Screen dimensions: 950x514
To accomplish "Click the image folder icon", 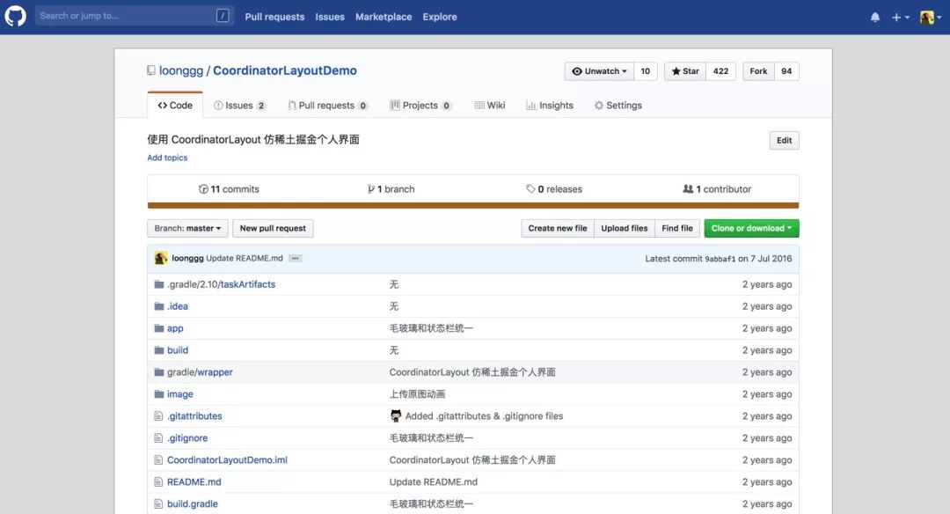I will point(158,394).
